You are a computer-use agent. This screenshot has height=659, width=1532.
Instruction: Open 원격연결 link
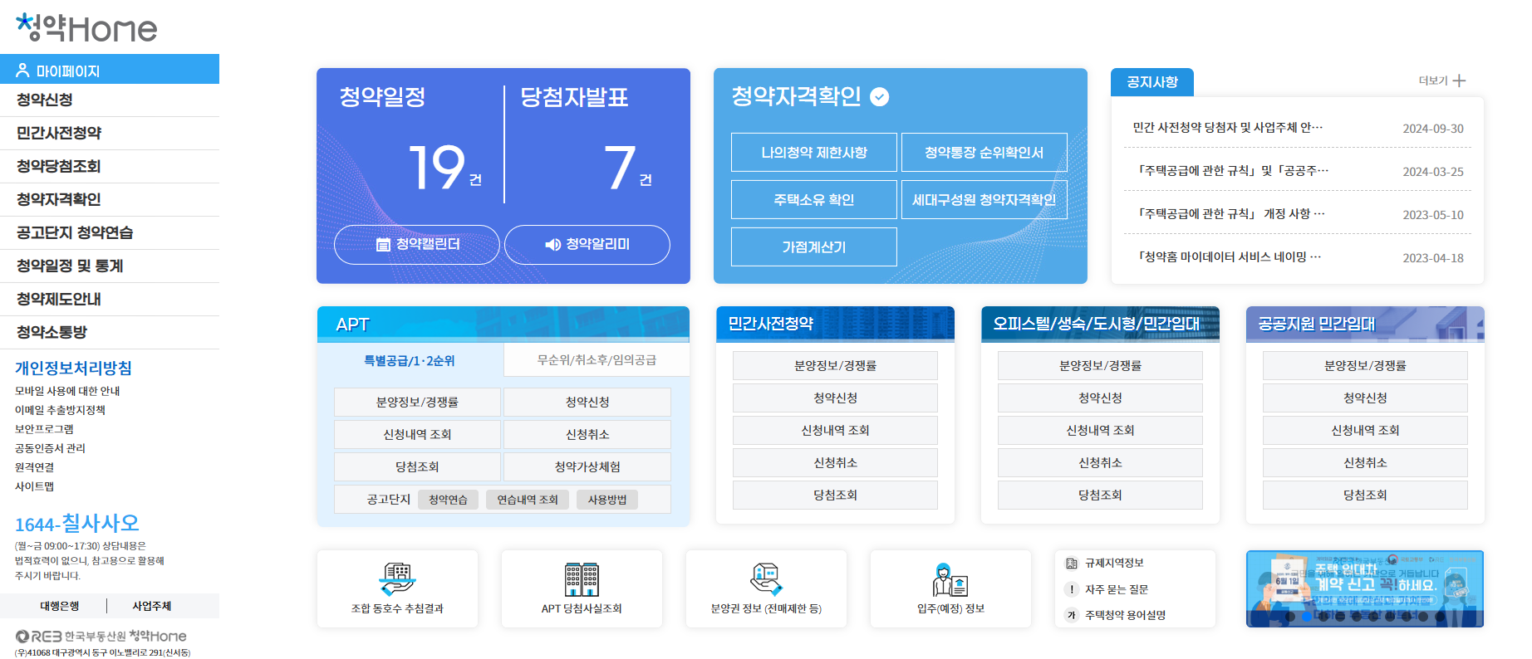(34, 467)
